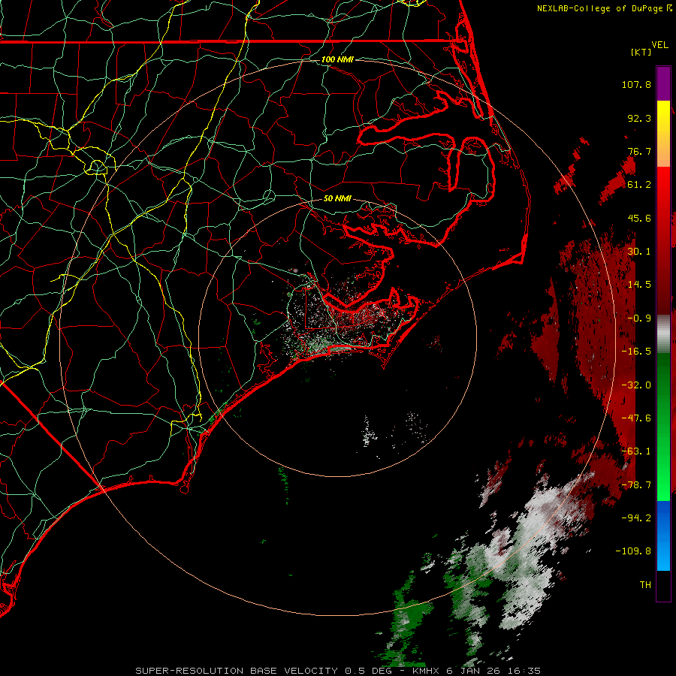This screenshot has width=676, height=676.
Task: Click the 61.2 legend value
Action: [x=639, y=185]
